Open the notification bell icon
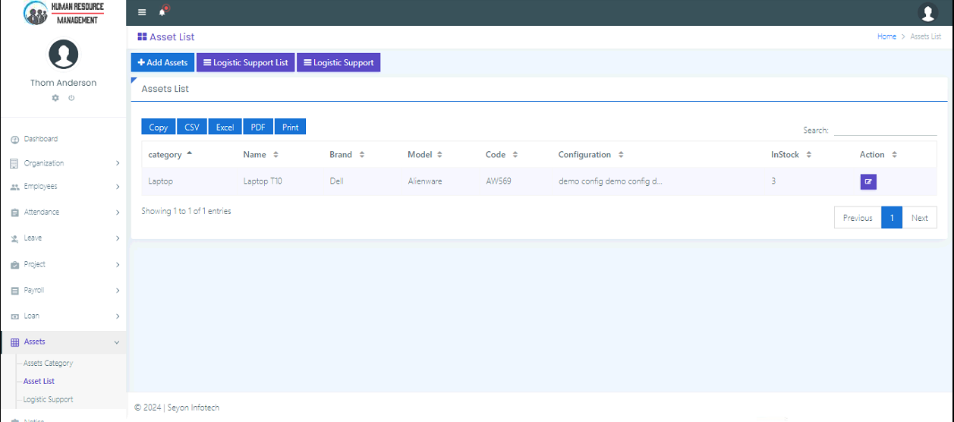This screenshot has width=954, height=422. [x=162, y=12]
